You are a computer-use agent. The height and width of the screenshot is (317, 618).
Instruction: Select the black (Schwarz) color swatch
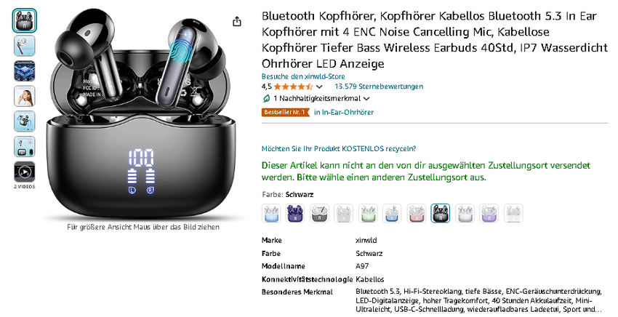coord(441,213)
